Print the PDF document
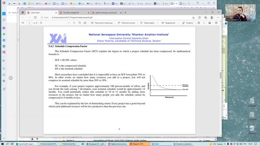Screen dimensions: 260x146 pyautogui.click(x=199, y=23)
